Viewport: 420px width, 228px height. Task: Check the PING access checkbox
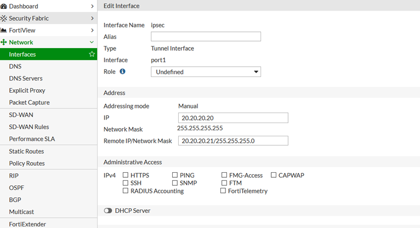pyautogui.click(x=175, y=175)
